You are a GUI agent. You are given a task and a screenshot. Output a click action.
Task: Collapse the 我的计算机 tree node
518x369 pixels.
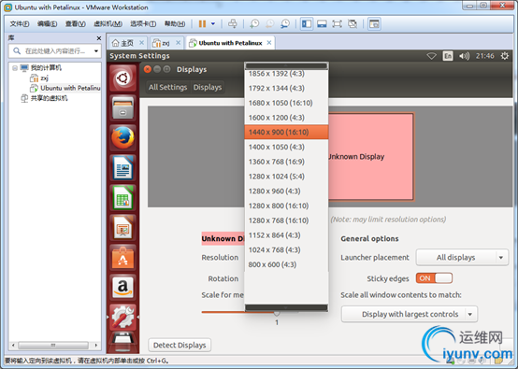click(x=15, y=68)
